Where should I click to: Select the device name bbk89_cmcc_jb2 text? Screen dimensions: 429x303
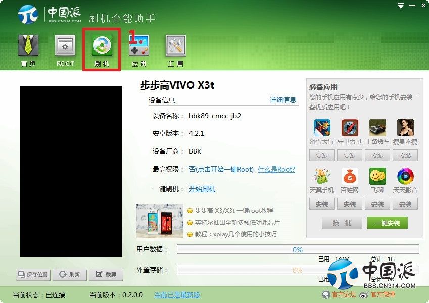(215, 116)
